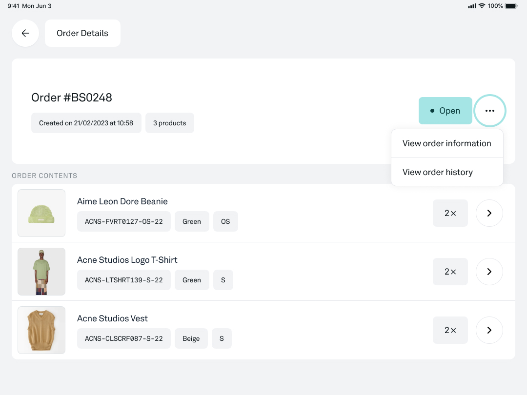This screenshot has width=527, height=395.
Task: Open Acne Studios Logo T-Shirt details chevron
Action: (x=489, y=272)
